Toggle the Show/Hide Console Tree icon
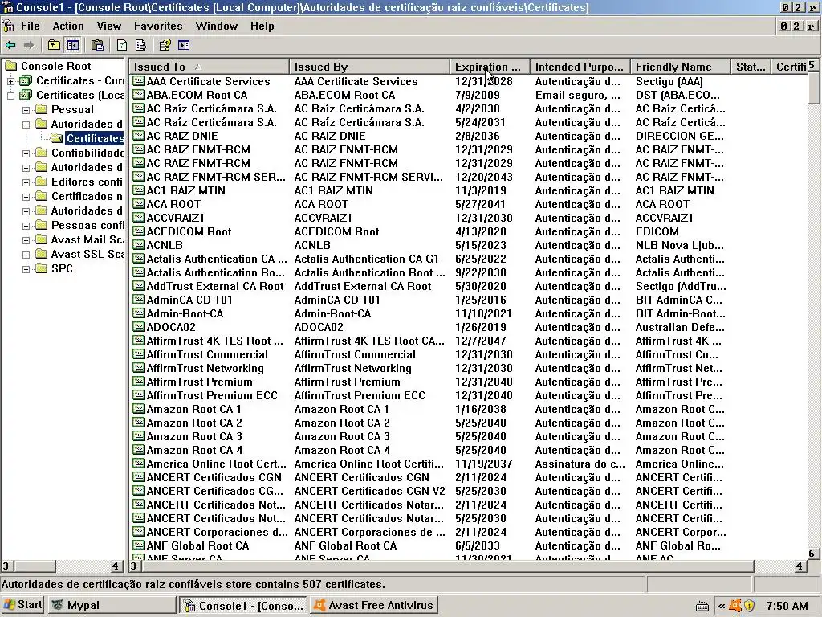822x617 pixels. pos(73,46)
